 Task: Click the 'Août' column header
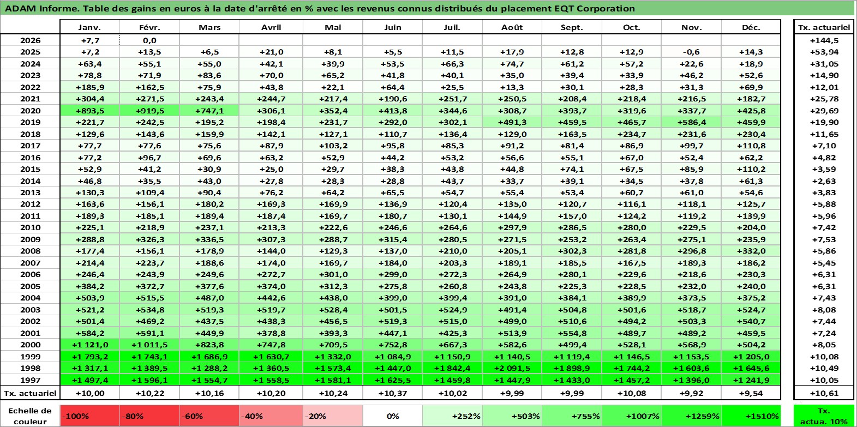point(512,27)
